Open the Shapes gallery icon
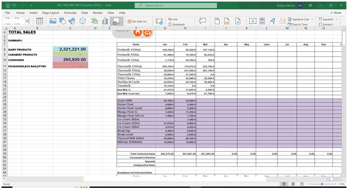The width and height of the screenshot is (348, 188). (x=62, y=21)
